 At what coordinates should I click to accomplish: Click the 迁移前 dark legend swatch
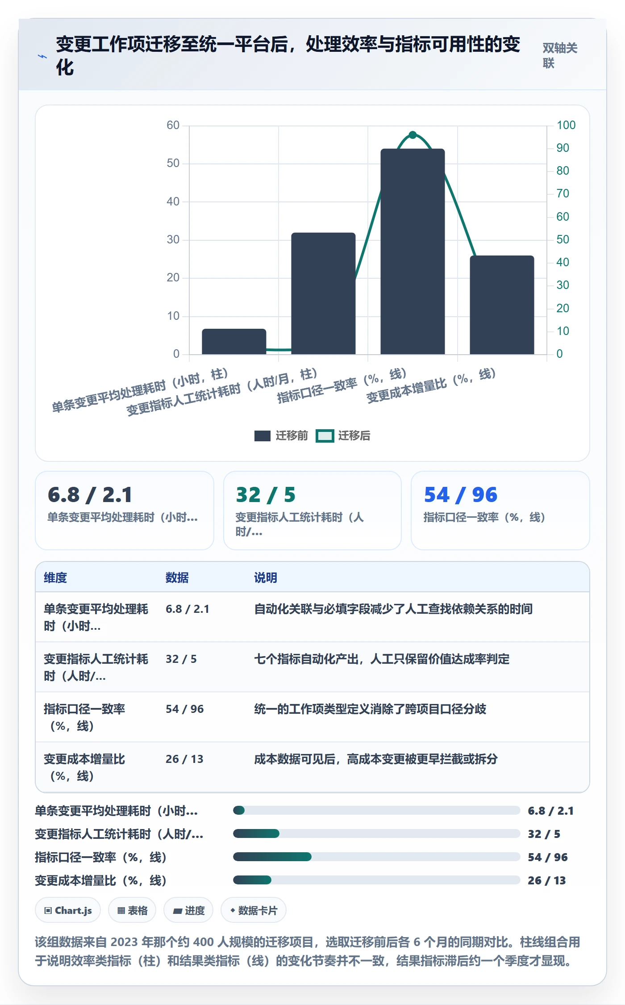[x=262, y=436]
